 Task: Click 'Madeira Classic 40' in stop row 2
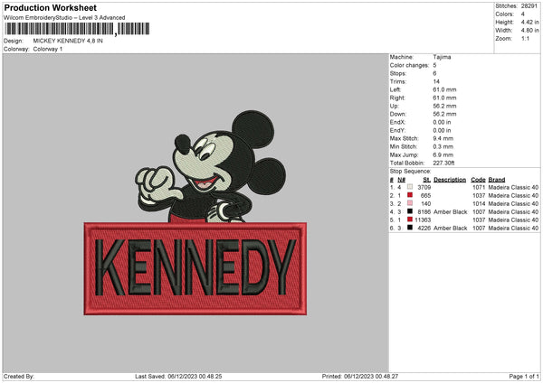click(x=513, y=196)
